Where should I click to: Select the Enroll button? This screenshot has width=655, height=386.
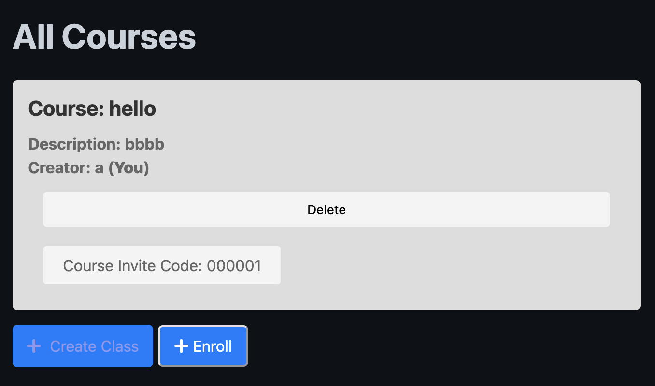(x=203, y=346)
